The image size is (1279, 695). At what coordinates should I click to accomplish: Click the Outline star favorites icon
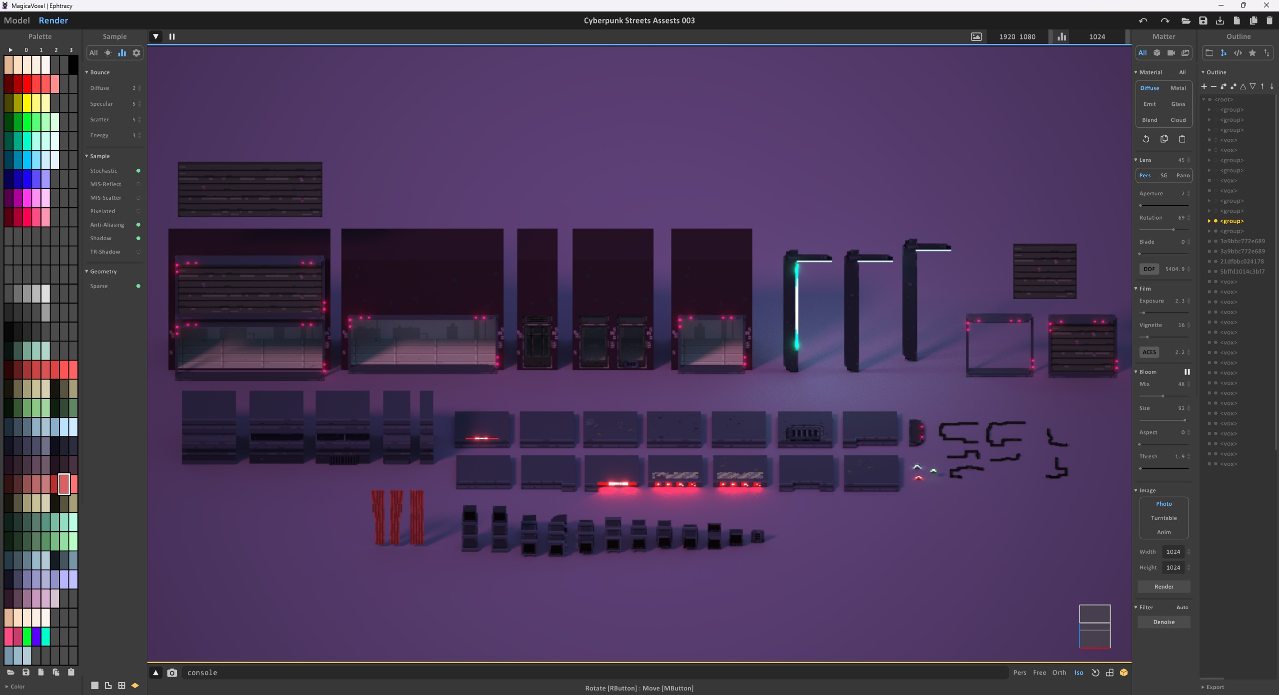(1252, 53)
